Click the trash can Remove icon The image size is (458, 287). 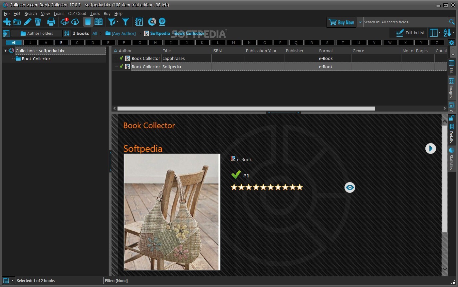(x=38, y=22)
